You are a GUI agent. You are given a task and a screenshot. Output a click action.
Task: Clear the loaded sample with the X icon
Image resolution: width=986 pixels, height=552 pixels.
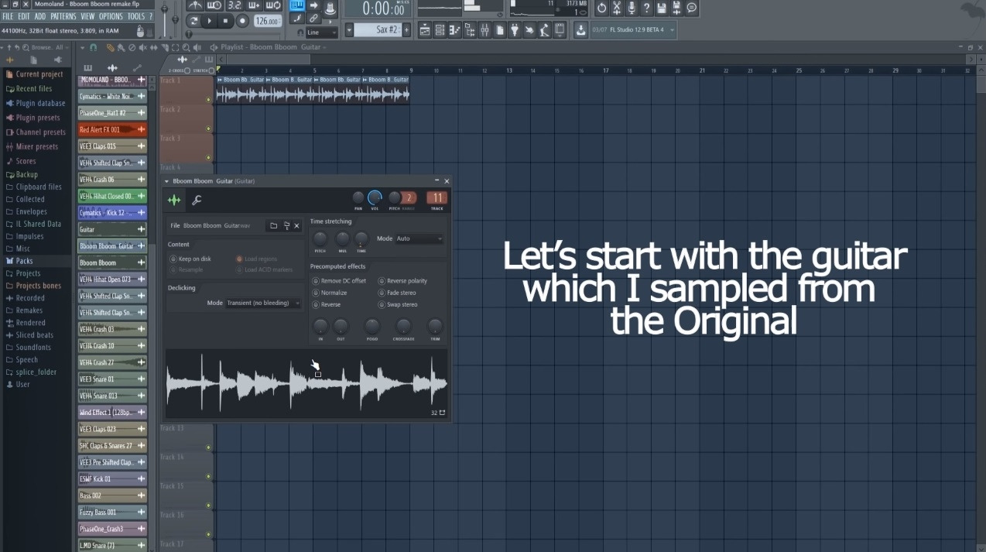(x=296, y=226)
